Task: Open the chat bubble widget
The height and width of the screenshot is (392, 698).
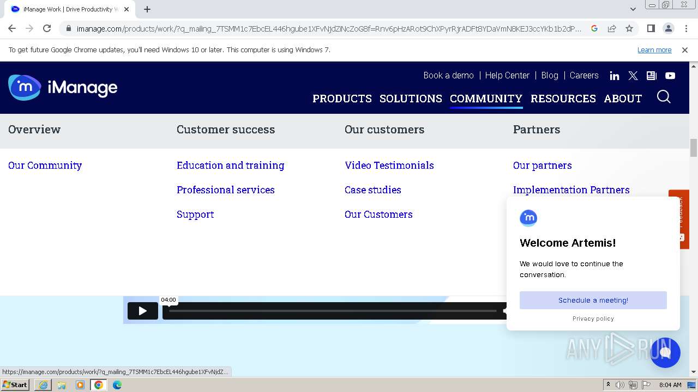Action: click(665, 352)
